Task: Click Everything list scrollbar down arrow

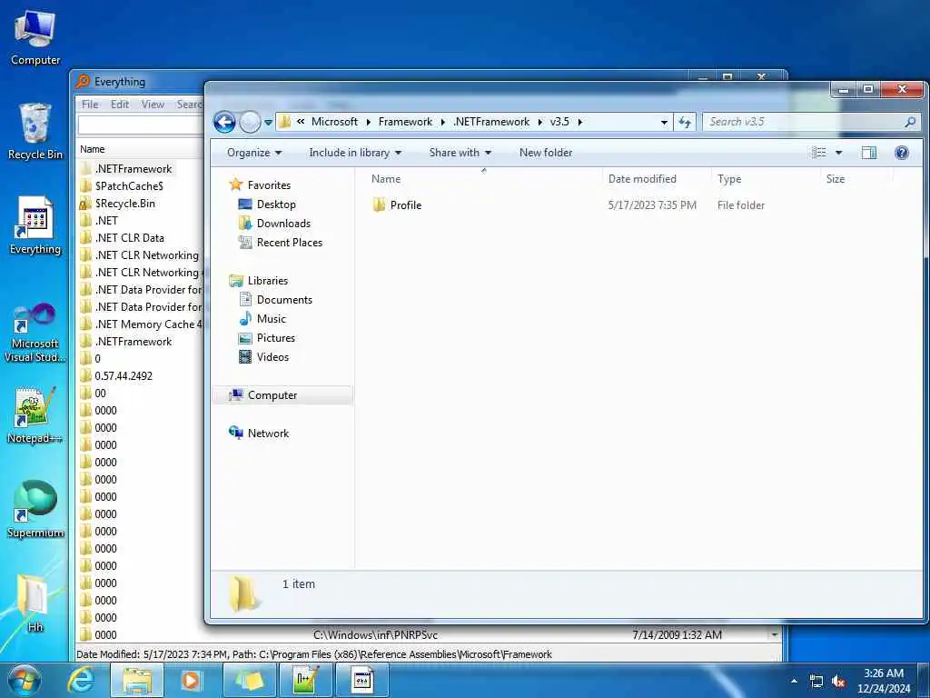Action: click(x=775, y=635)
